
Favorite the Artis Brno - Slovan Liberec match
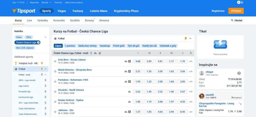(x=55, y=61)
